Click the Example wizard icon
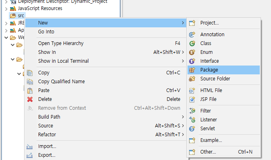 coord(192,140)
